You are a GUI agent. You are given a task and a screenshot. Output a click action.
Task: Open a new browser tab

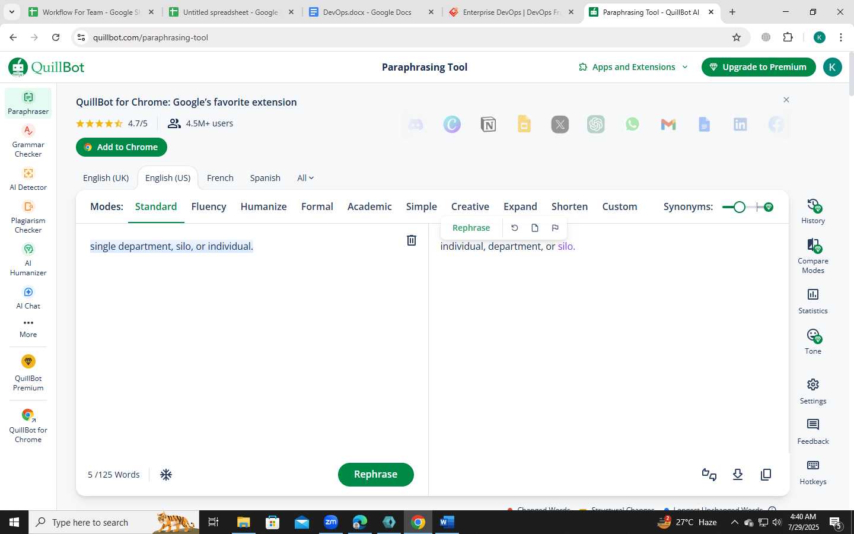click(732, 12)
